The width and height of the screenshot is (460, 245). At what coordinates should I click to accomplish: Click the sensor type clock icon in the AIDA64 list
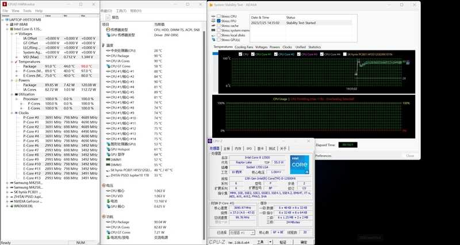pos(108,30)
